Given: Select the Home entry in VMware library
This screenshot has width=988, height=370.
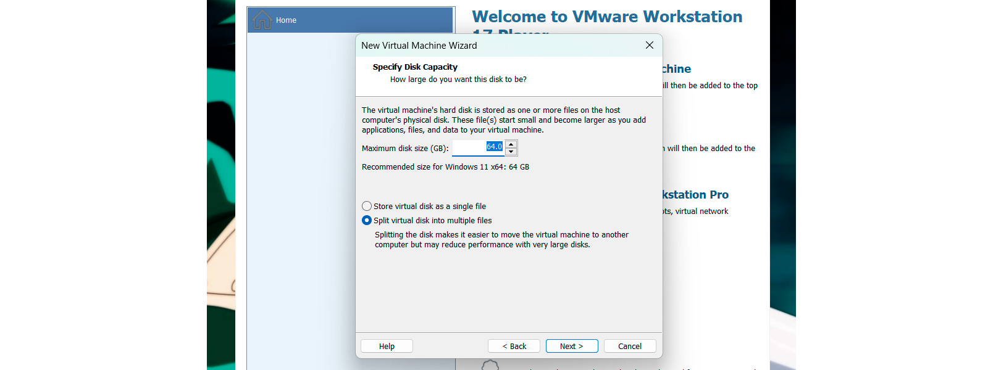Looking at the screenshot, I should tap(350, 20).
